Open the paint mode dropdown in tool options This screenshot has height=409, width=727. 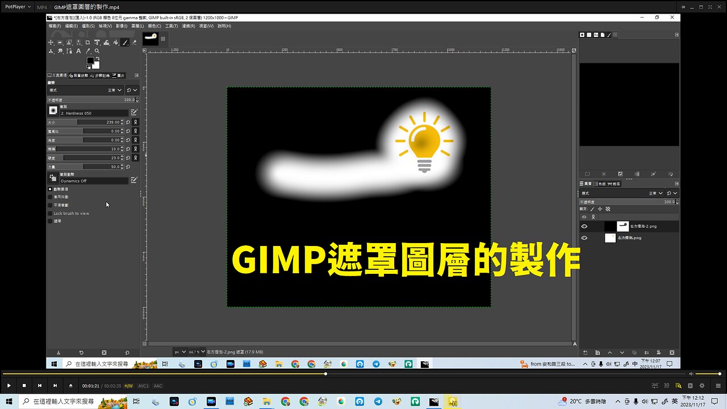(85, 90)
